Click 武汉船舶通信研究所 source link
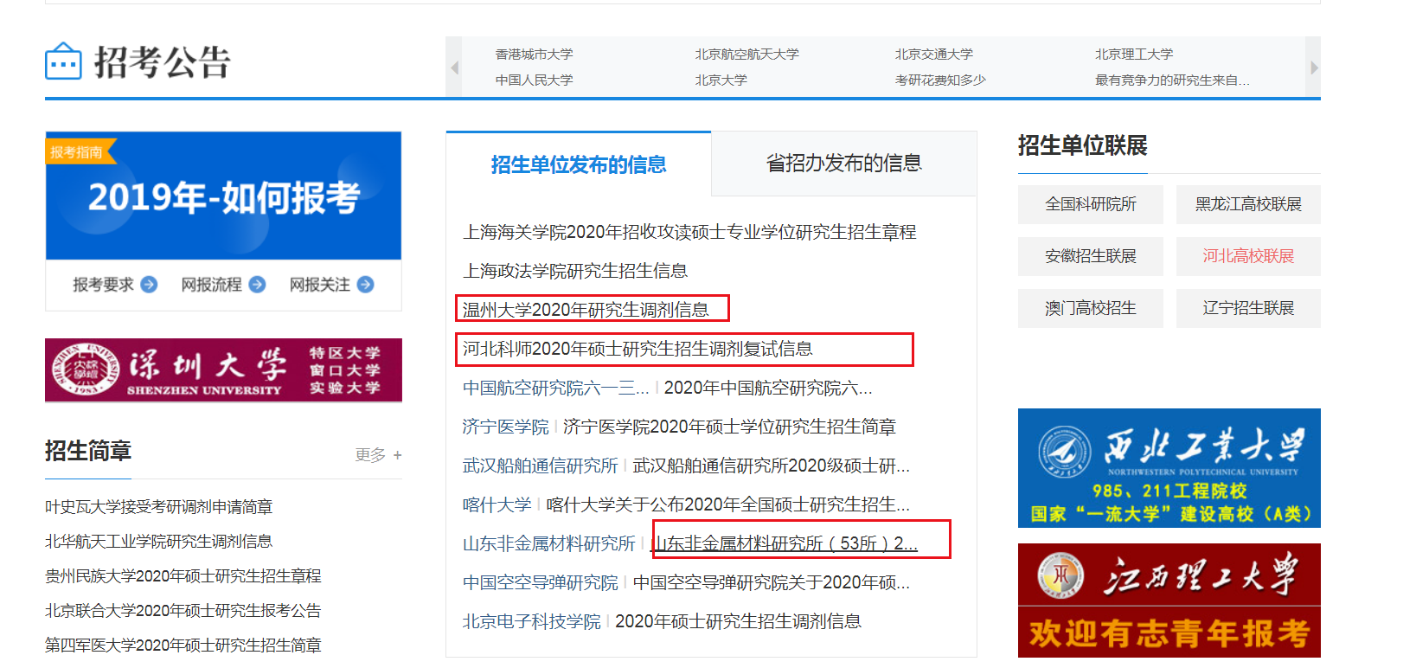1416x668 pixels. (x=540, y=466)
